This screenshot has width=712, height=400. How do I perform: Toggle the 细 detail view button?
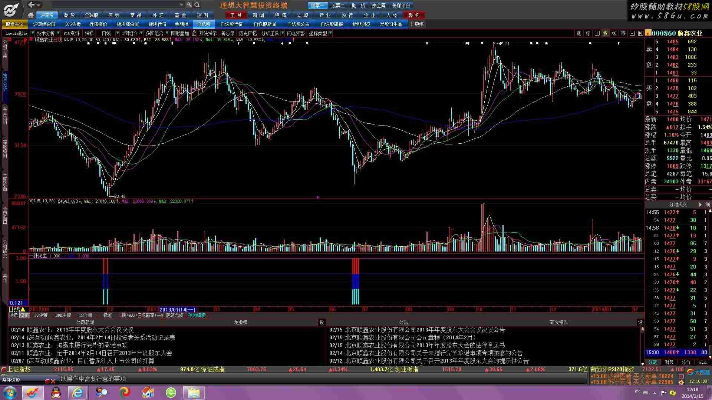coord(708,205)
